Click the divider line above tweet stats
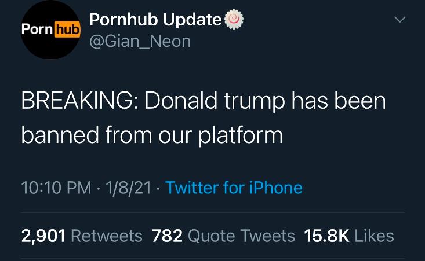425x261 pixels. (213, 213)
